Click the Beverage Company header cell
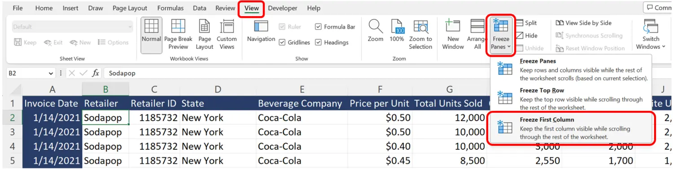673x169 pixels. pyautogui.click(x=302, y=103)
